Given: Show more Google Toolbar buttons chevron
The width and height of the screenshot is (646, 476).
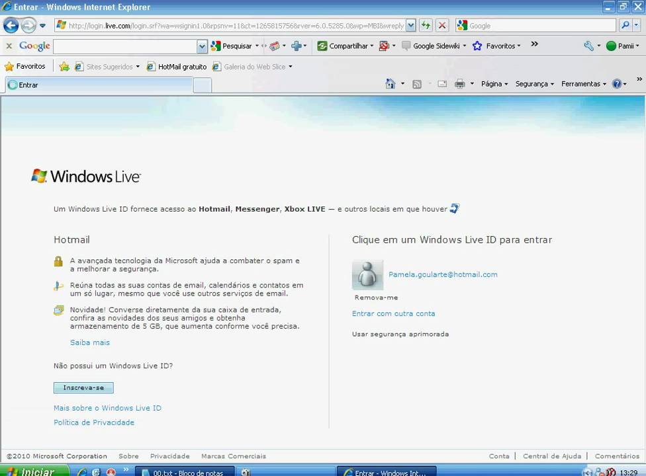Looking at the screenshot, I should tap(534, 44).
